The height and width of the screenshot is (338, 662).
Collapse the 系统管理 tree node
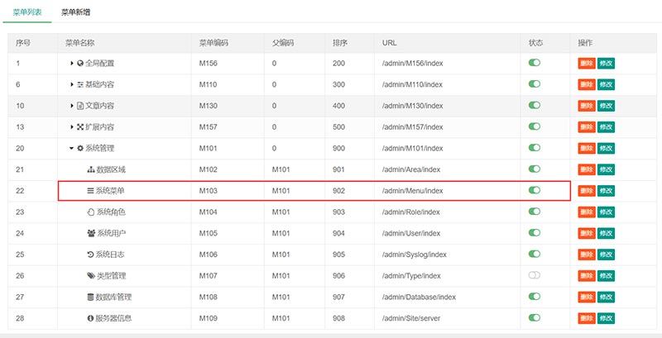pos(71,148)
